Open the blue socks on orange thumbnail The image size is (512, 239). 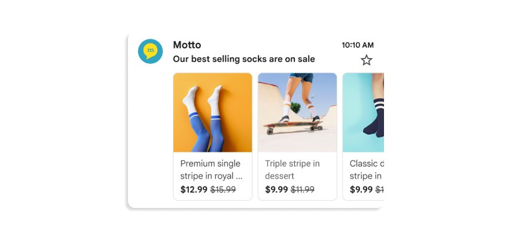212,112
